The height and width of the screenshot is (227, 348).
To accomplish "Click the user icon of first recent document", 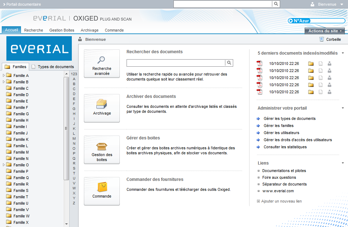I will point(330,64).
